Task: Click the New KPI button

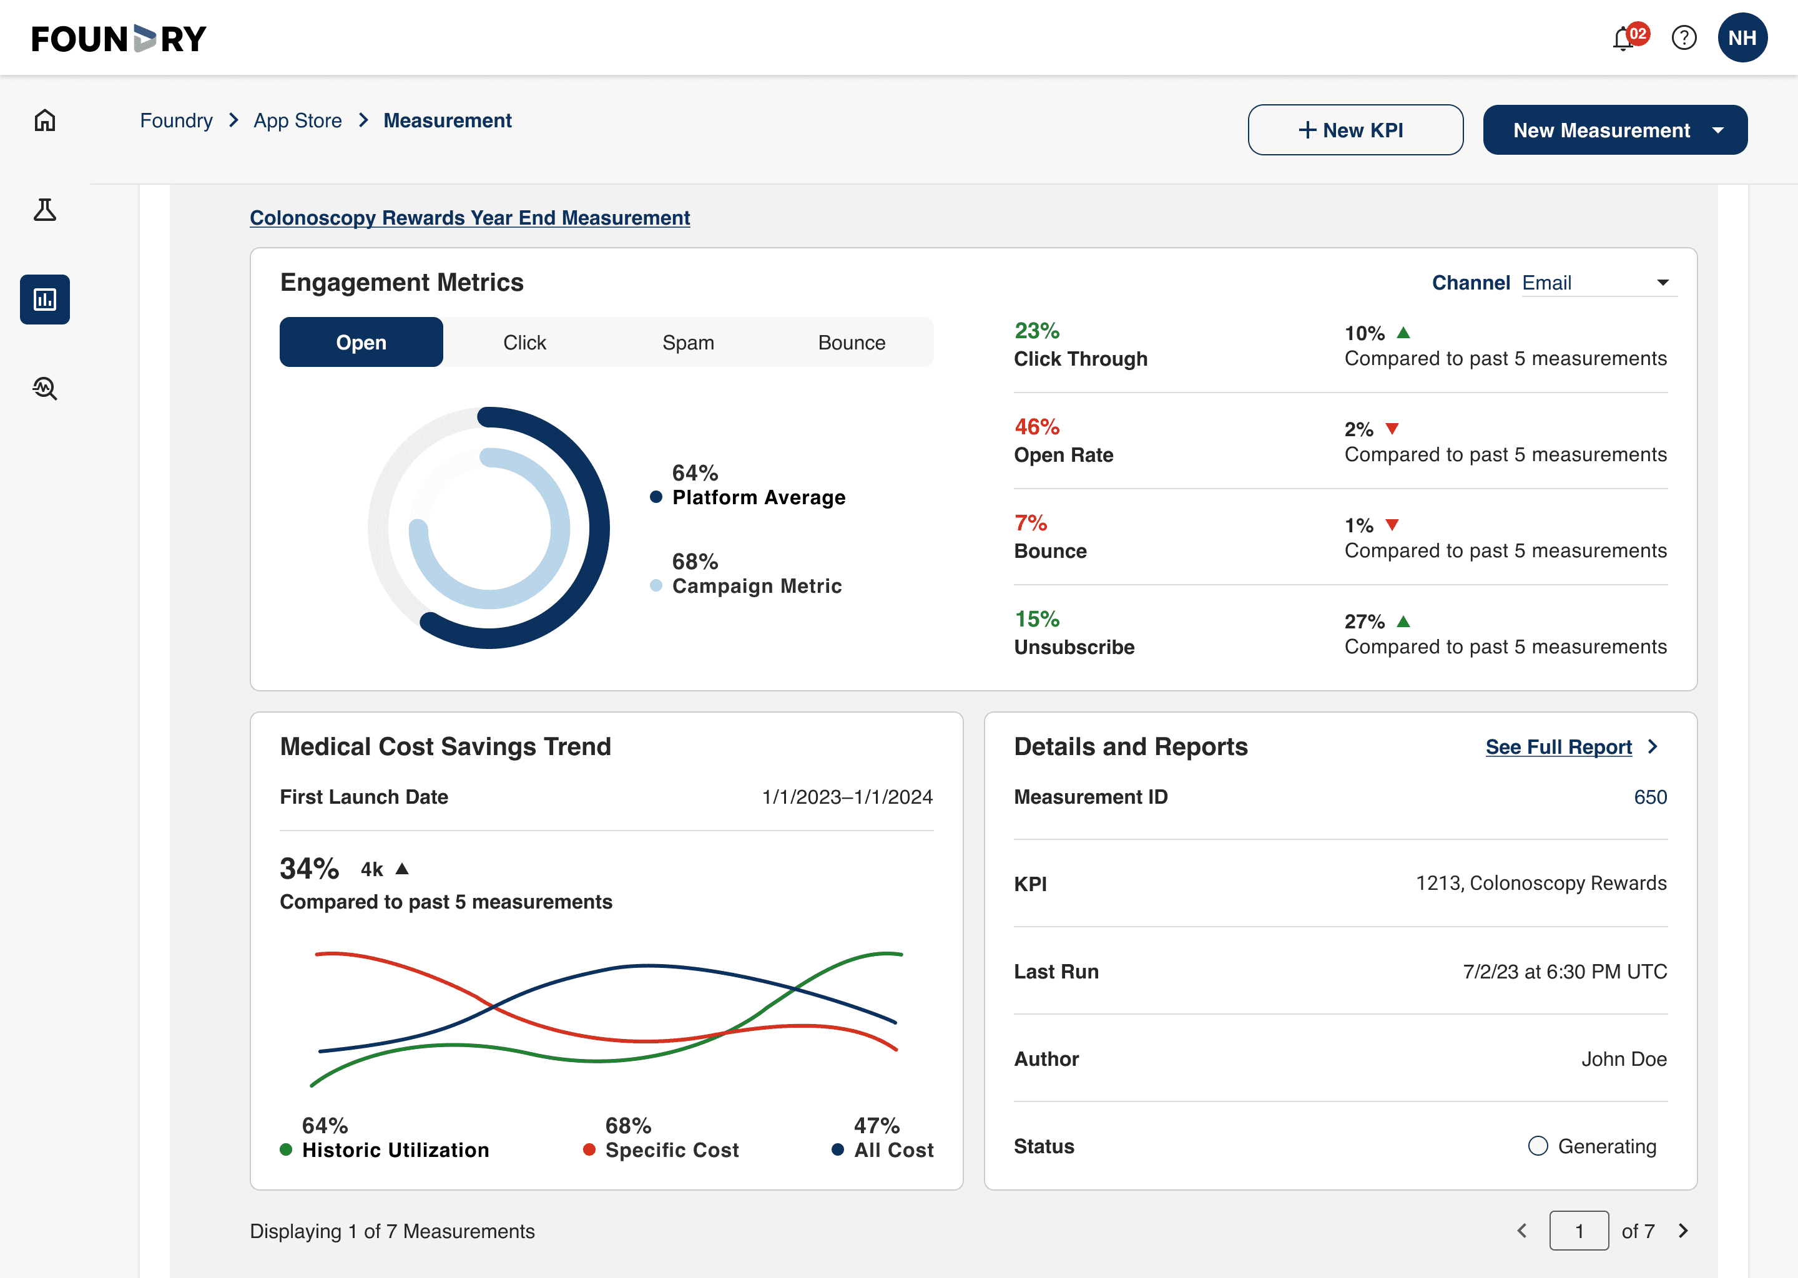Action: click(1355, 130)
